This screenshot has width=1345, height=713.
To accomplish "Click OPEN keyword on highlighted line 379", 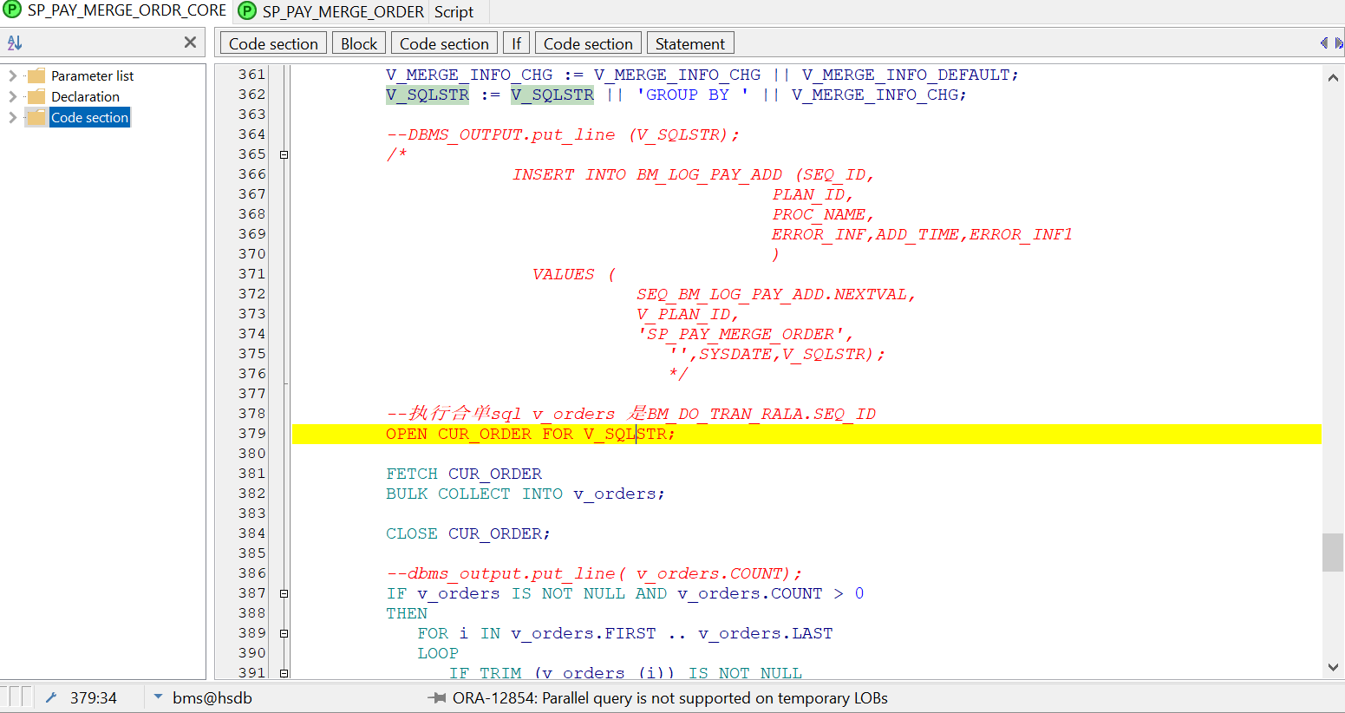I will (x=407, y=434).
